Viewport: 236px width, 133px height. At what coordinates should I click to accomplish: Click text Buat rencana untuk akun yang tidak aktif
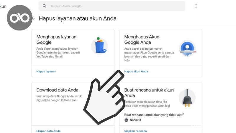point(154,115)
